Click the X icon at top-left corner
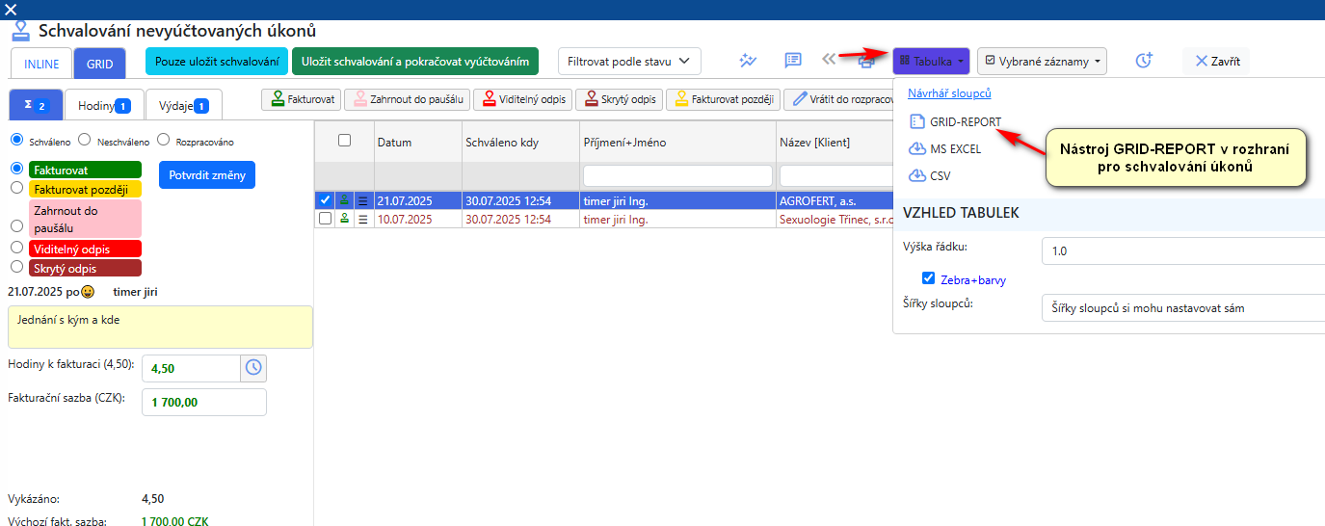 12,9
